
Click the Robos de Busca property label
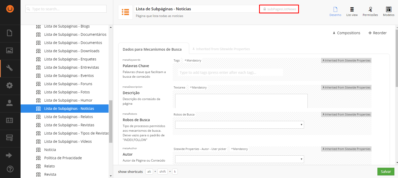pos(136,120)
